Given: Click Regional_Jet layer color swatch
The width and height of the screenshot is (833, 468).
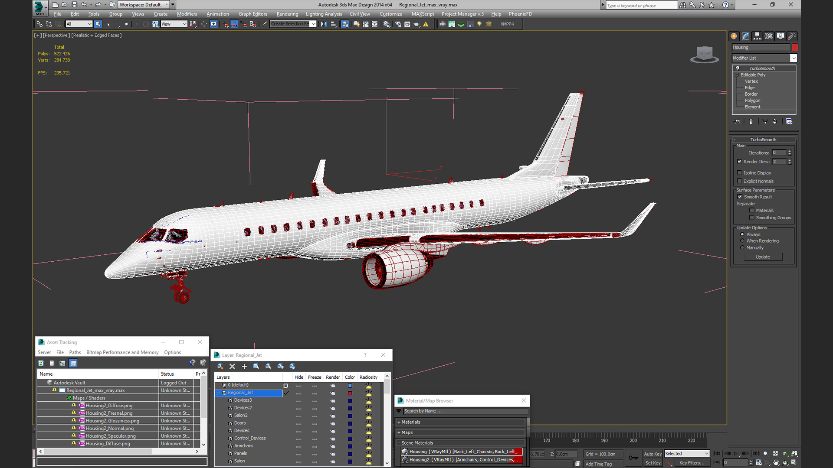Looking at the screenshot, I should [350, 393].
